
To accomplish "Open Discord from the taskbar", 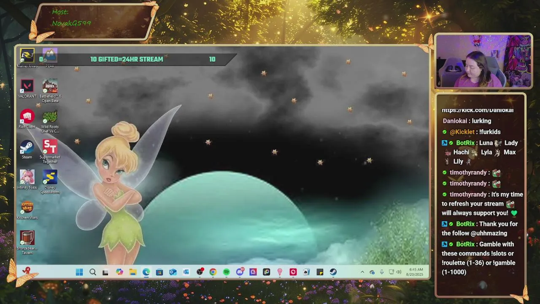I will tap(240, 272).
